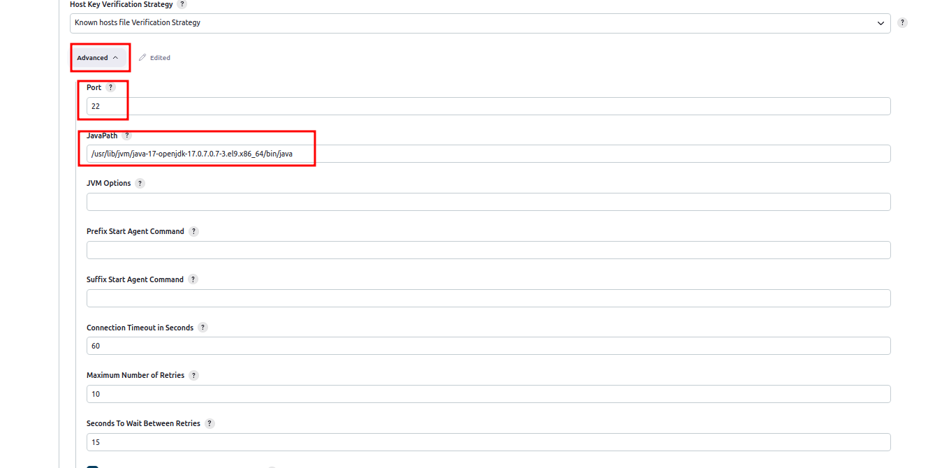Click the "Prefix Start Agent Command" label
Screen dimensions: 935x468
pos(135,231)
